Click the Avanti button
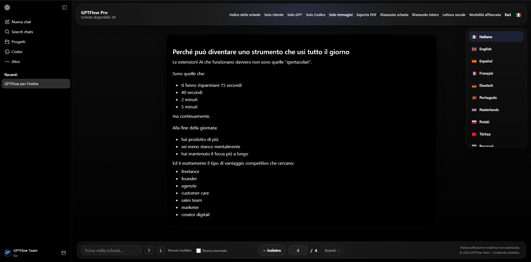The image size is (531, 262). [332, 250]
